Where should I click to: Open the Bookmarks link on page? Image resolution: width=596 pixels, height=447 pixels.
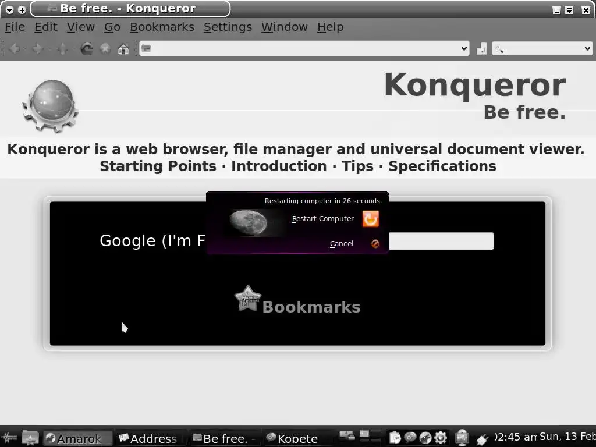[x=311, y=307]
